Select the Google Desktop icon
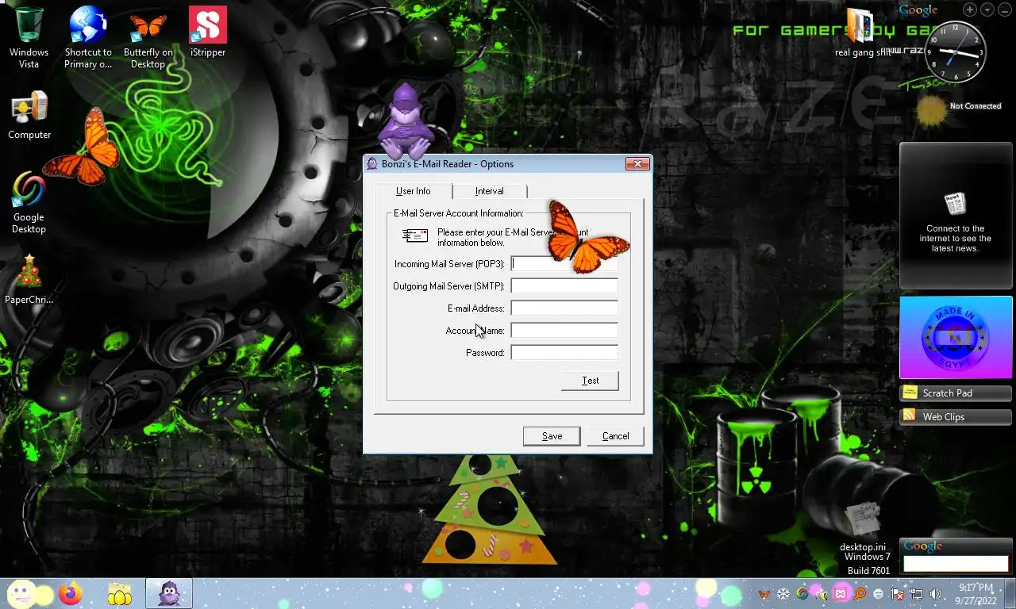The width and height of the screenshot is (1016, 609). (x=29, y=203)
